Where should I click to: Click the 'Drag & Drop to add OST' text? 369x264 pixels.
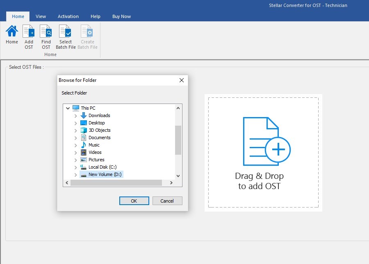pyautogui.click(x=260, y=181)
